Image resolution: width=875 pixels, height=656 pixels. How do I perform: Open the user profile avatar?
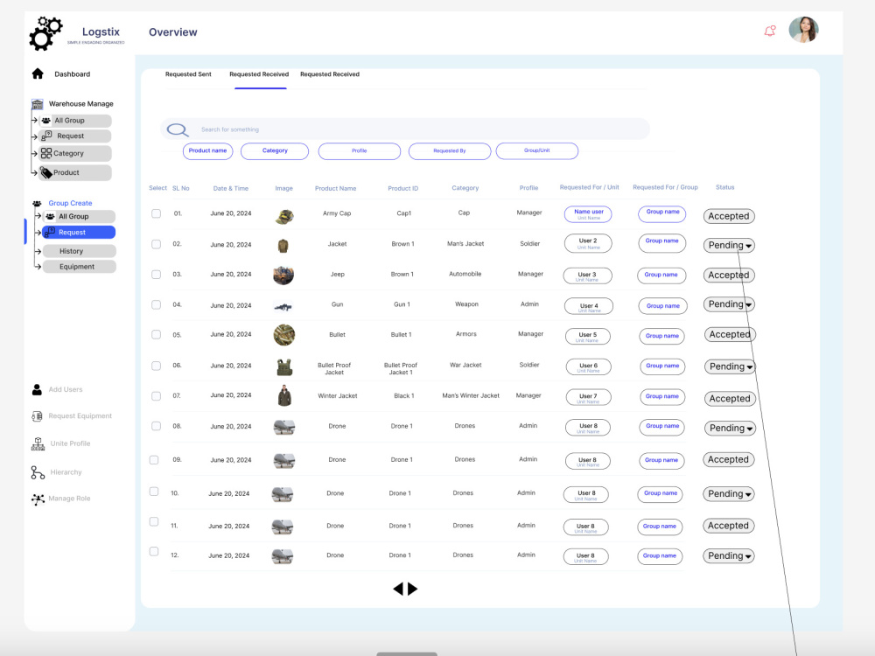tap(803, 30)
